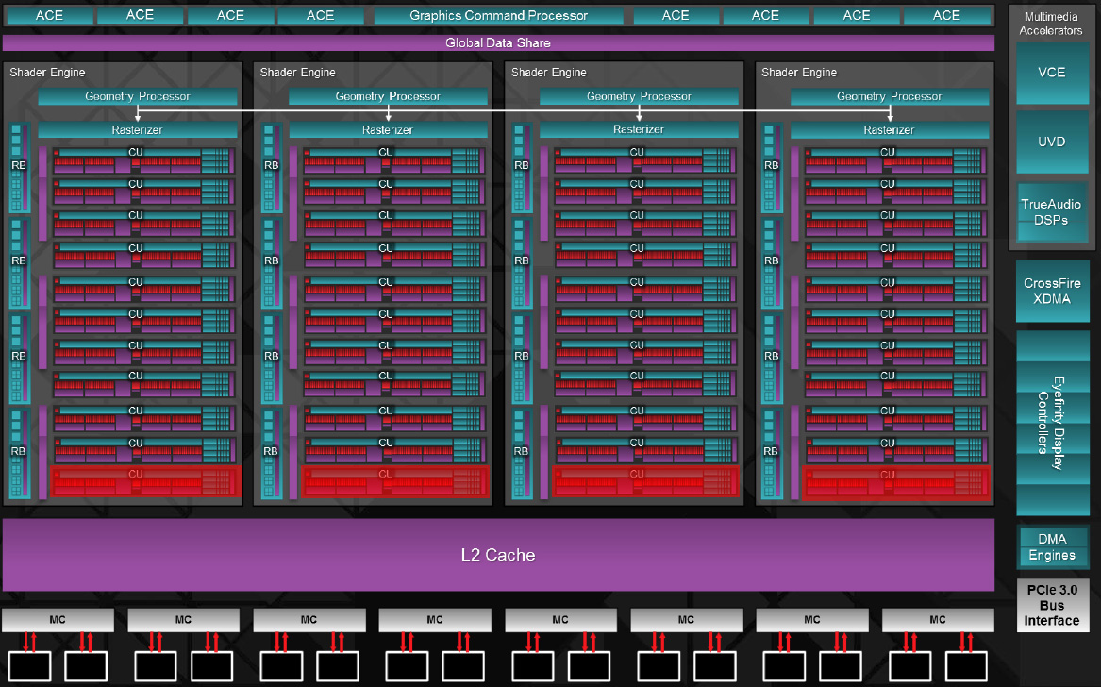
Task: Click the leftmost MC memory controller block
Action: (x=58, y=620)
